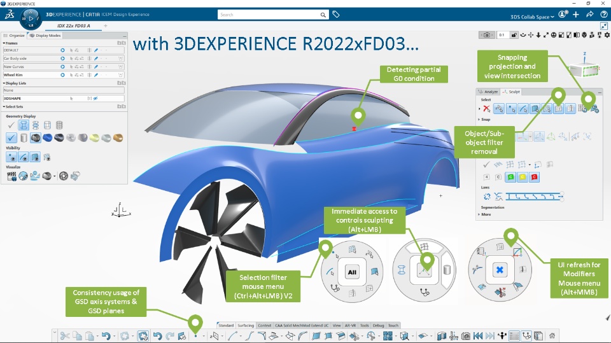Toggle surface visibility eye button
Screen dimensions: 611x343
[35, 157]
